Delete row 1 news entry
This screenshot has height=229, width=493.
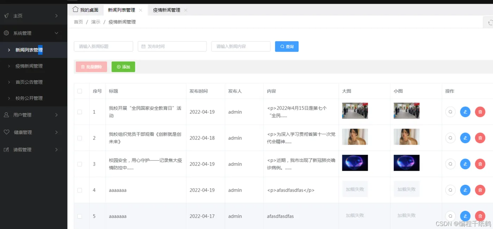(480, 112)
